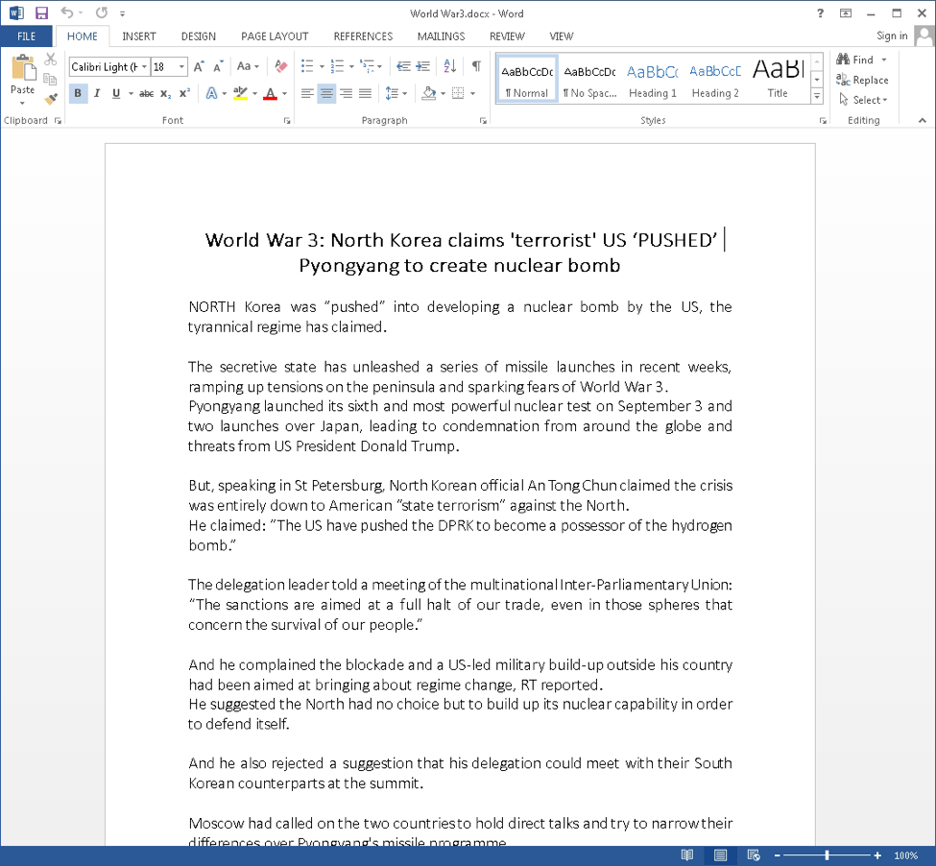Open the Select dropdown in Editing

(864, 100)
